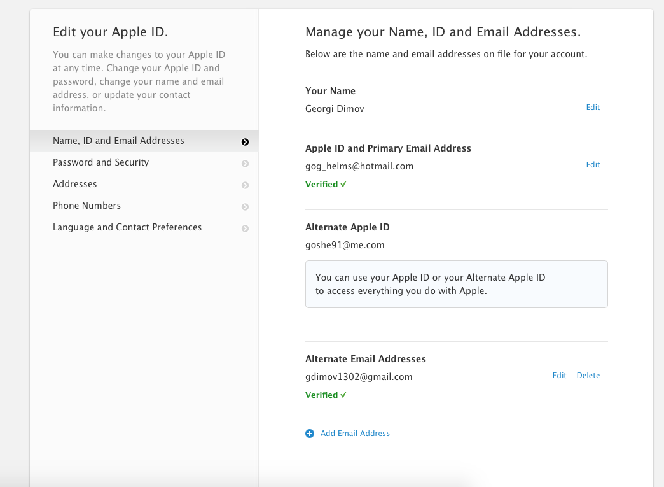Click the Alternate Apple ID info box
Viewport: 664px width, 487px height.
(456, 284)
